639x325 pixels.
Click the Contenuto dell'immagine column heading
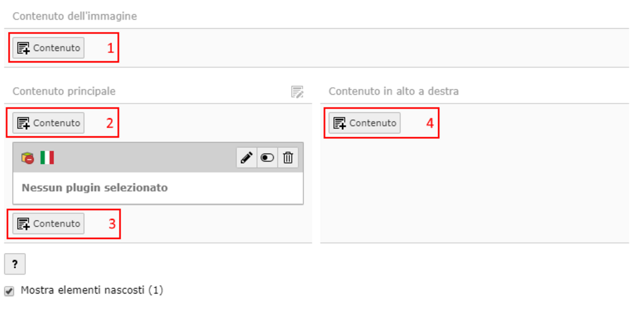tap(75, 16)
